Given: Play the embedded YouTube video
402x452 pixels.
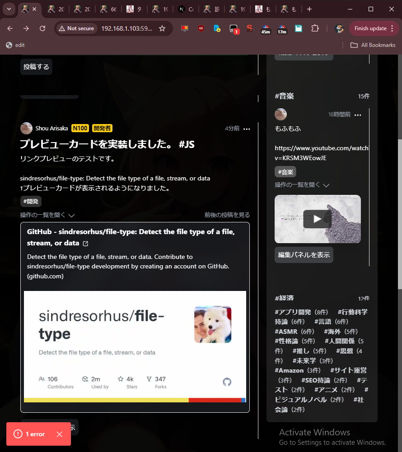Looking at the screenshot, I should (x=318, y=219).
